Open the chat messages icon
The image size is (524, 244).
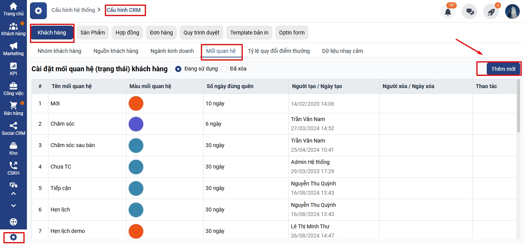(469, 11)
